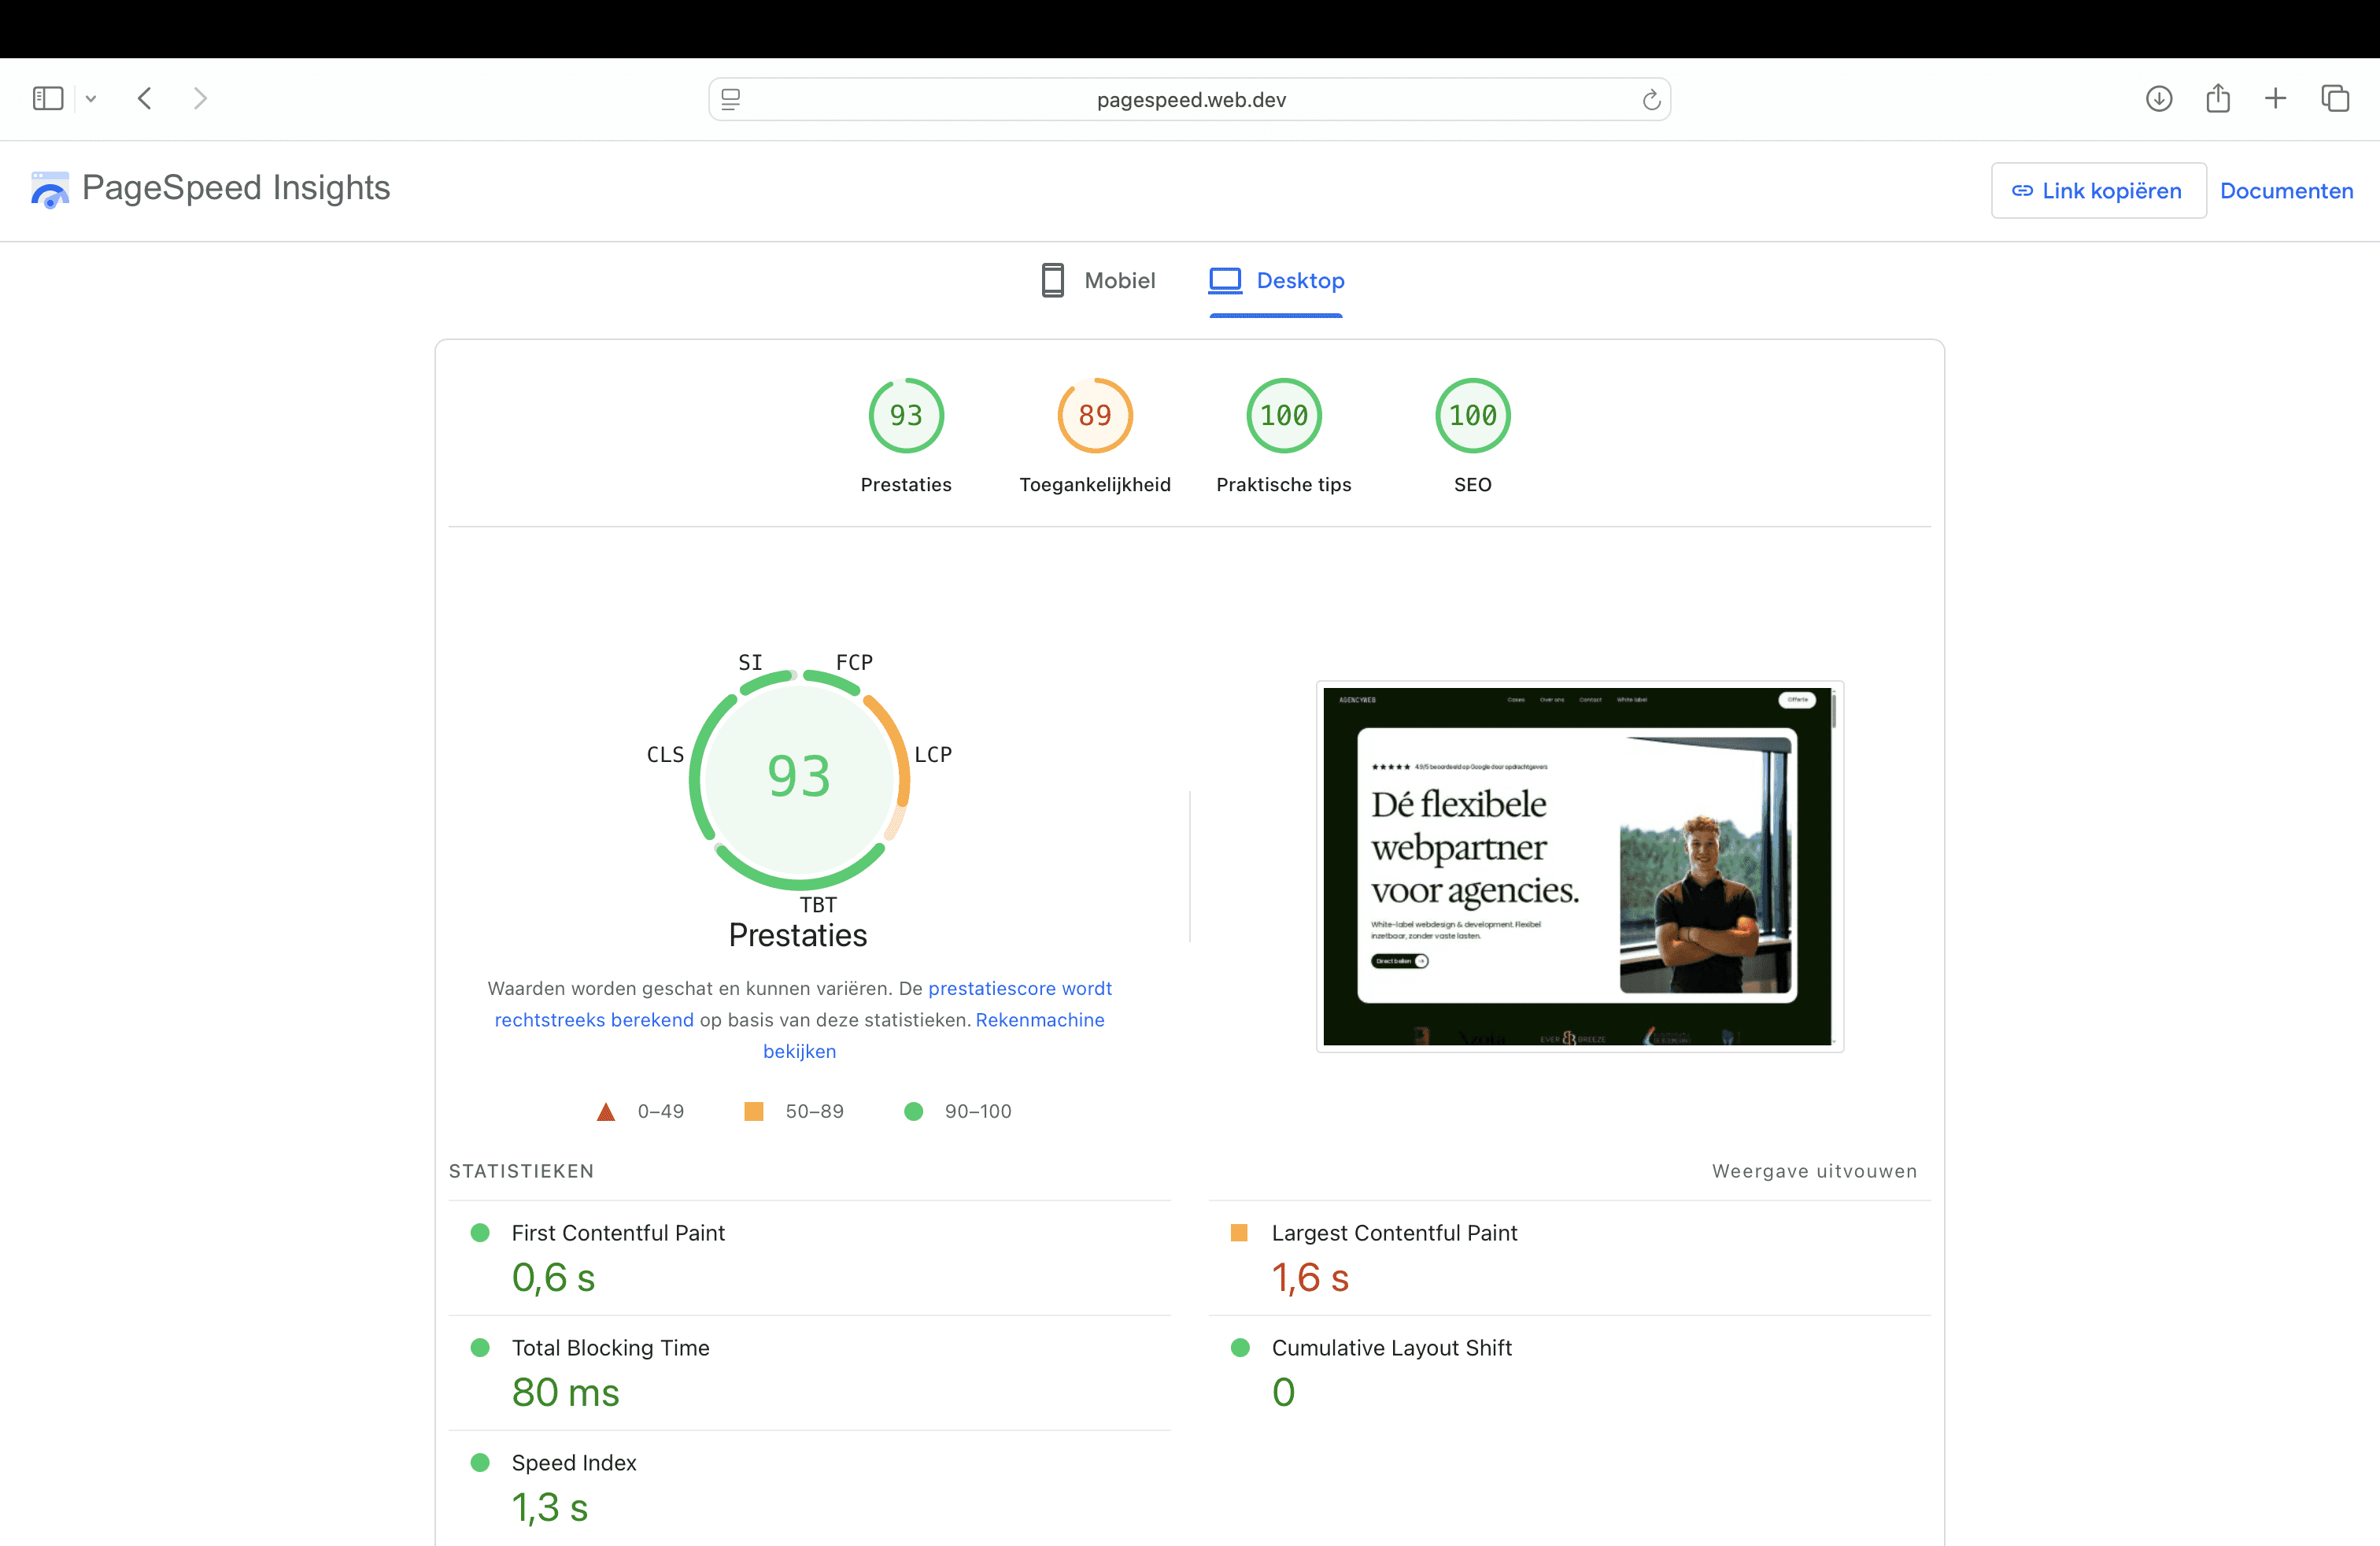Jump to Toegankelijkheid score 89 gauge
Image resolution: width=2380 pixels, height=1546 pixels.
click(1094, 415)
